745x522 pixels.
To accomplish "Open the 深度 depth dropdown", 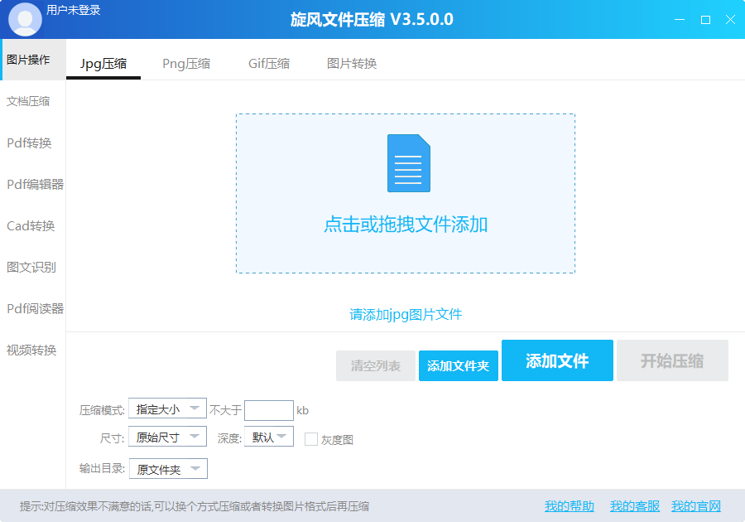I will (268, 436).
